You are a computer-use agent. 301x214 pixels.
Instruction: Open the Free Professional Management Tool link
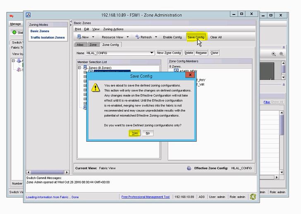[146, 197]
